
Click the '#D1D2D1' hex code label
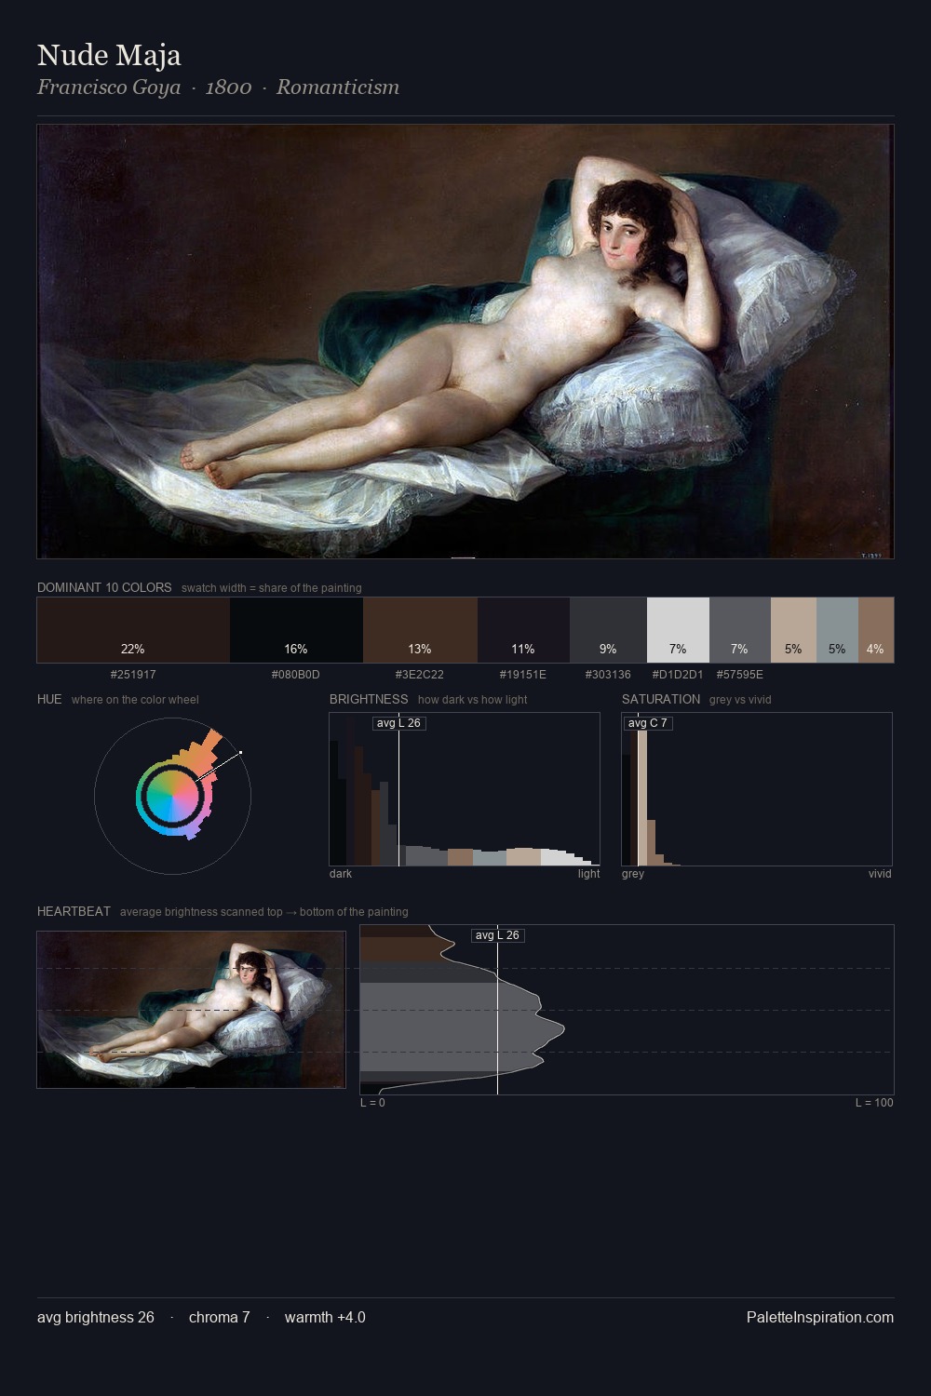point(678,675)
